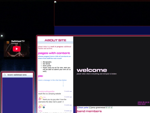150x113 pixels.
Task: Click 'pages with content' heading
Action: (x=54, y=53)
